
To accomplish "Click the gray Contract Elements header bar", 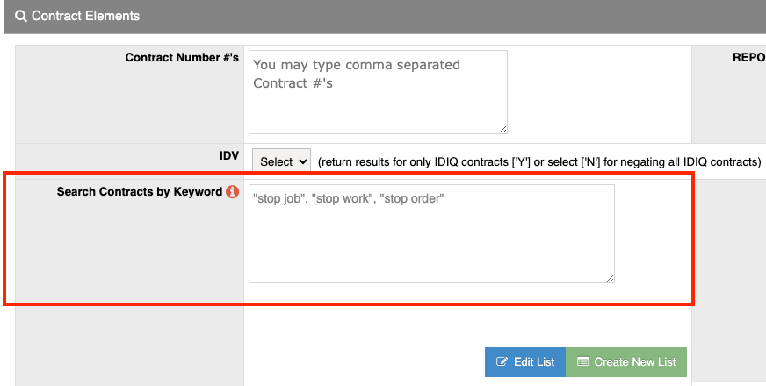I will [439, 16].
